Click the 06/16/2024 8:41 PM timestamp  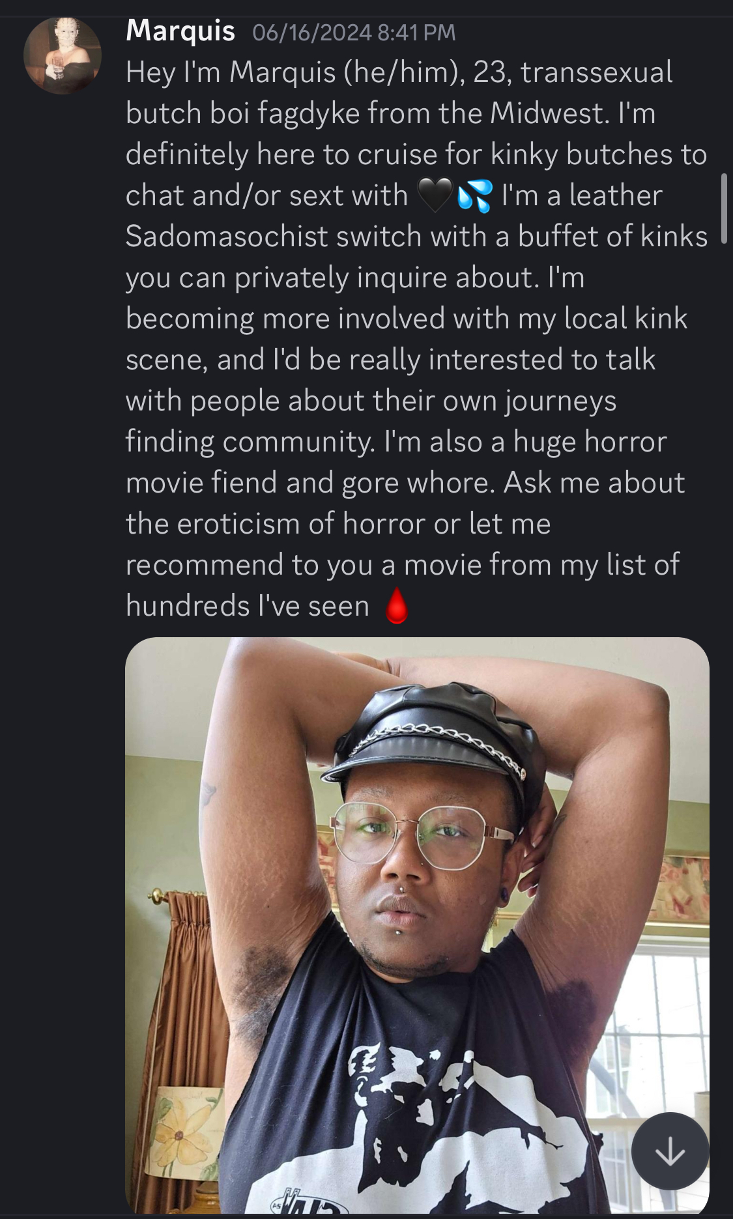(x=354, y=33)
